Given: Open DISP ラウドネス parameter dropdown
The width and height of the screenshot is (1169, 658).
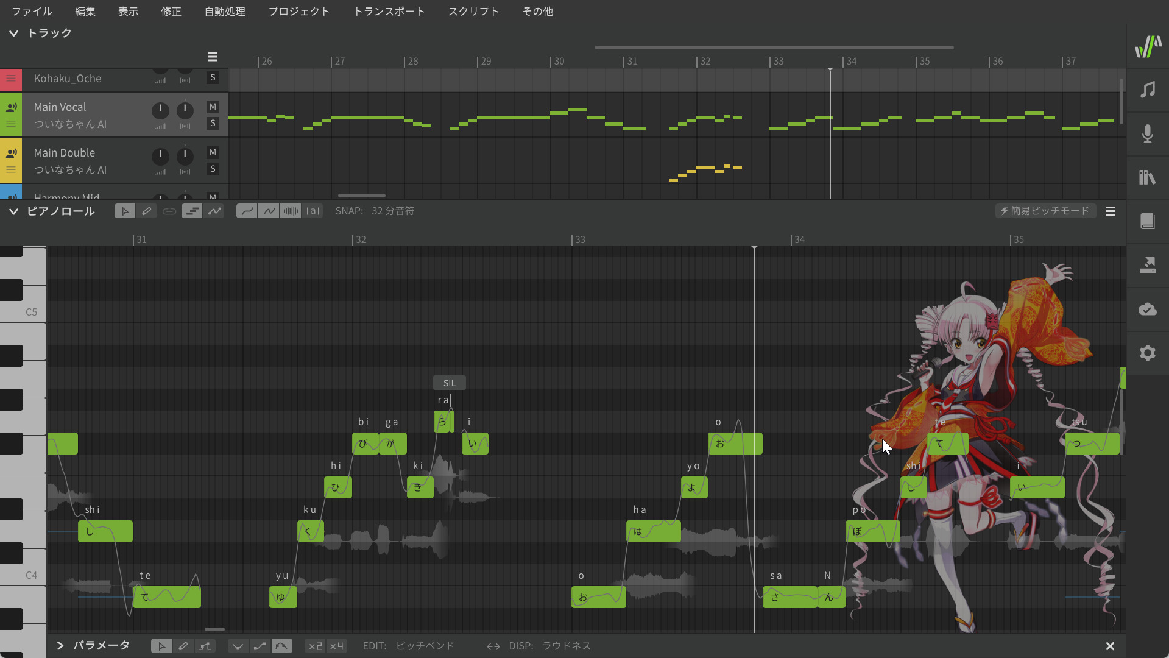Looking at the screenshot, I should click(x=550, y=646).
